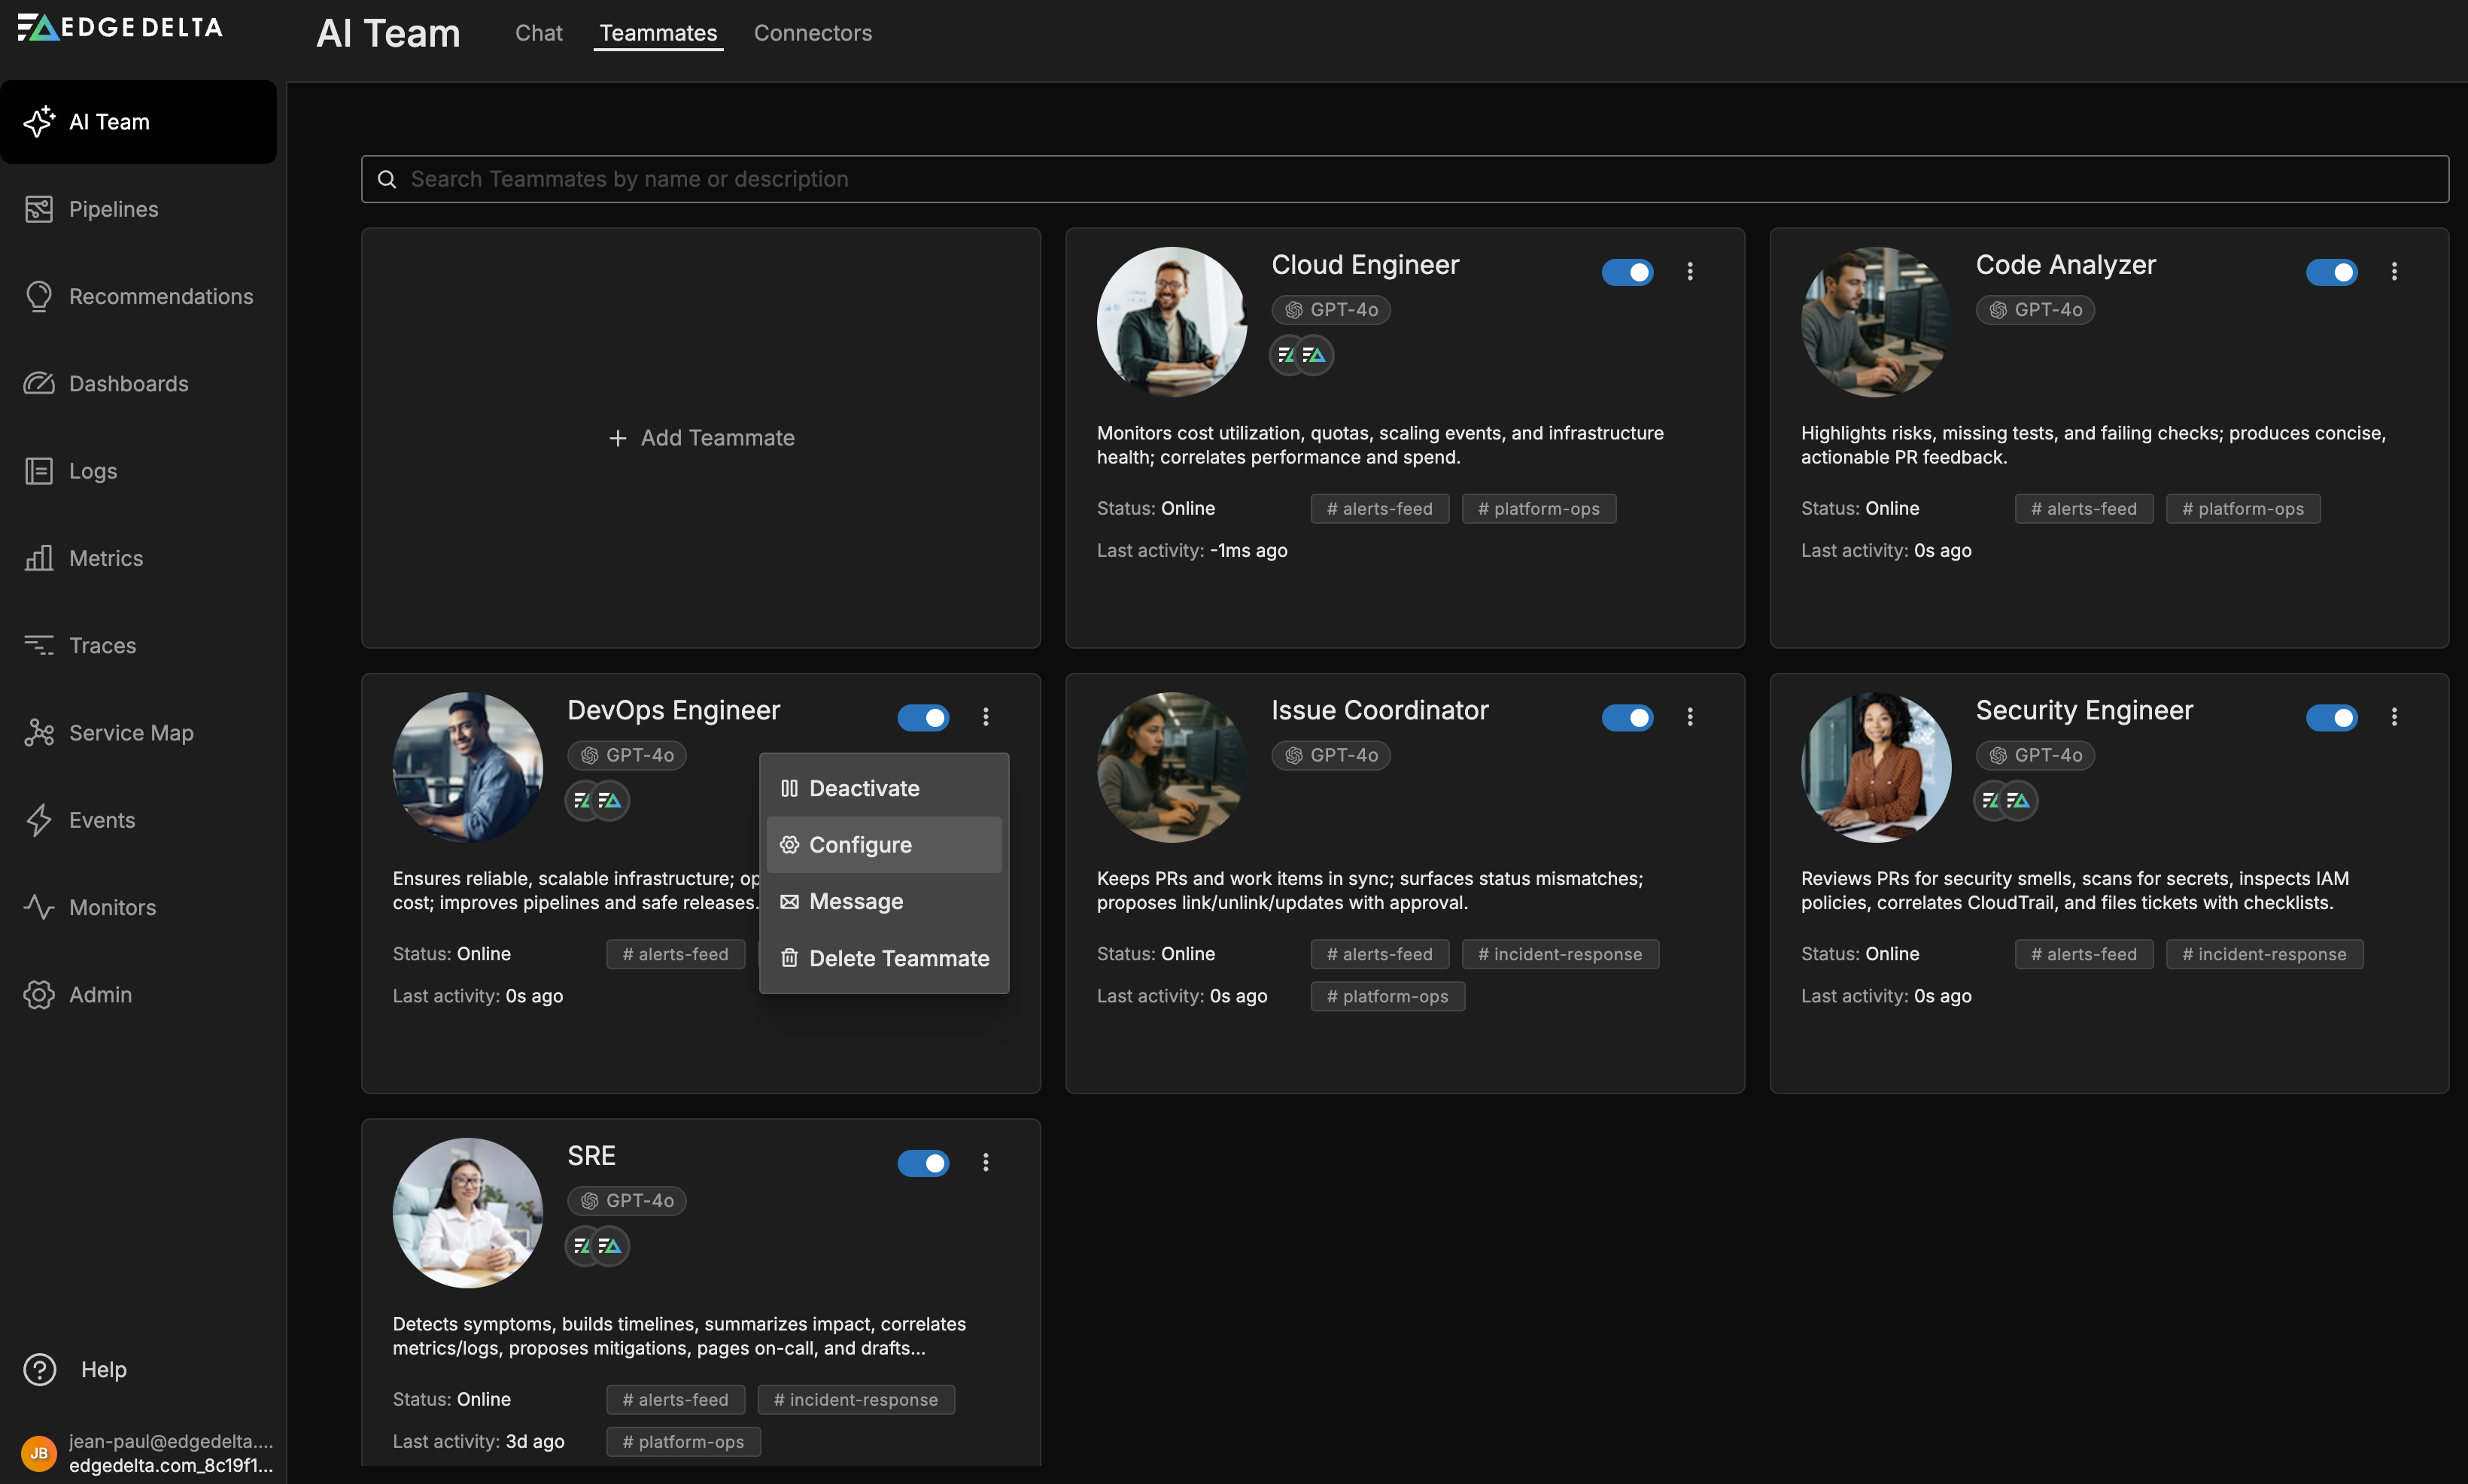The image size is (2468, 1484).
Task: Expand Issue Coordinator kebab menu
Action: pos(1690,717)
